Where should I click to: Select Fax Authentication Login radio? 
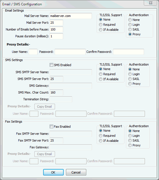click(130, 136)
